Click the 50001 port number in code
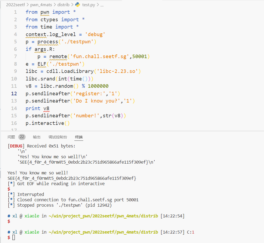This screenshot has height=243, width=264. pyautogui.click(x=140, y=57)
